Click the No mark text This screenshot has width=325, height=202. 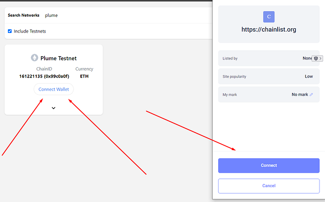point(300,95)
